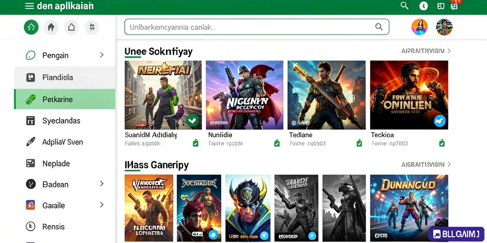Open the blue horned mask game cover
The image size is (487, 243).
click(x=248, y=208)
